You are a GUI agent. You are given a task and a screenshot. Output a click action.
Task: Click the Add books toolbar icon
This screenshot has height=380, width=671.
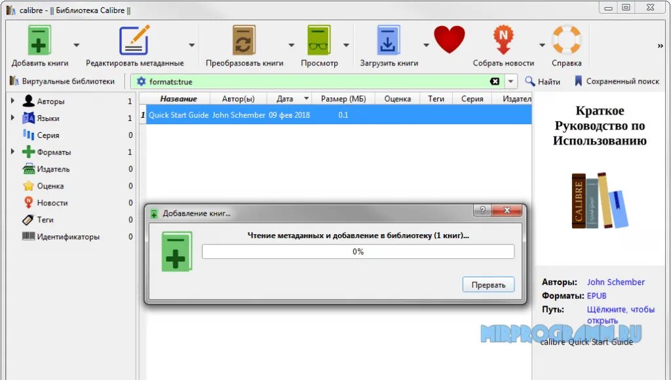39,40
